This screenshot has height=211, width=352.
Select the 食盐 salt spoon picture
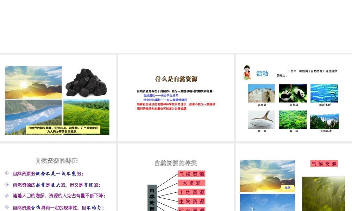click(261, 120)
